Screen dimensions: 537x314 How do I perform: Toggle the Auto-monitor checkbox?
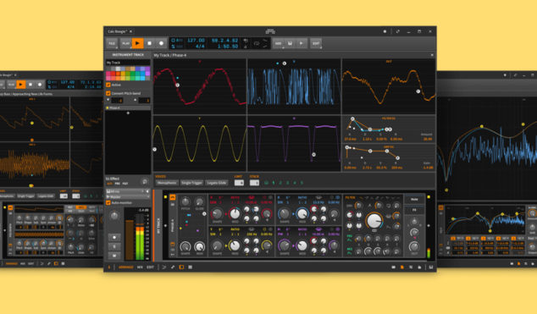[108, 202]
